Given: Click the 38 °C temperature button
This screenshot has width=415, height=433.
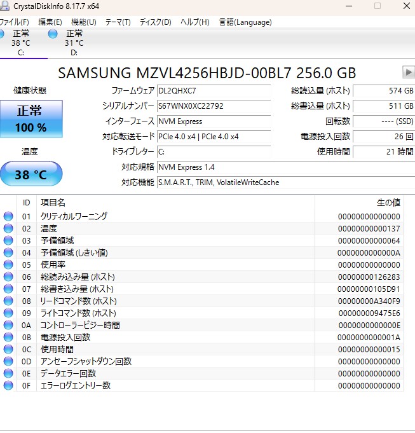Looking at the screenshot, I should pos(31,174).
